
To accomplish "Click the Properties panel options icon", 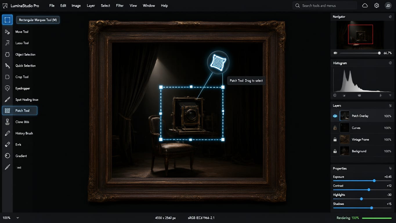I will pyautogui.click(x=390, y=168).
